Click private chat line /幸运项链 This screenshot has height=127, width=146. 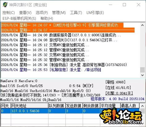51,70
